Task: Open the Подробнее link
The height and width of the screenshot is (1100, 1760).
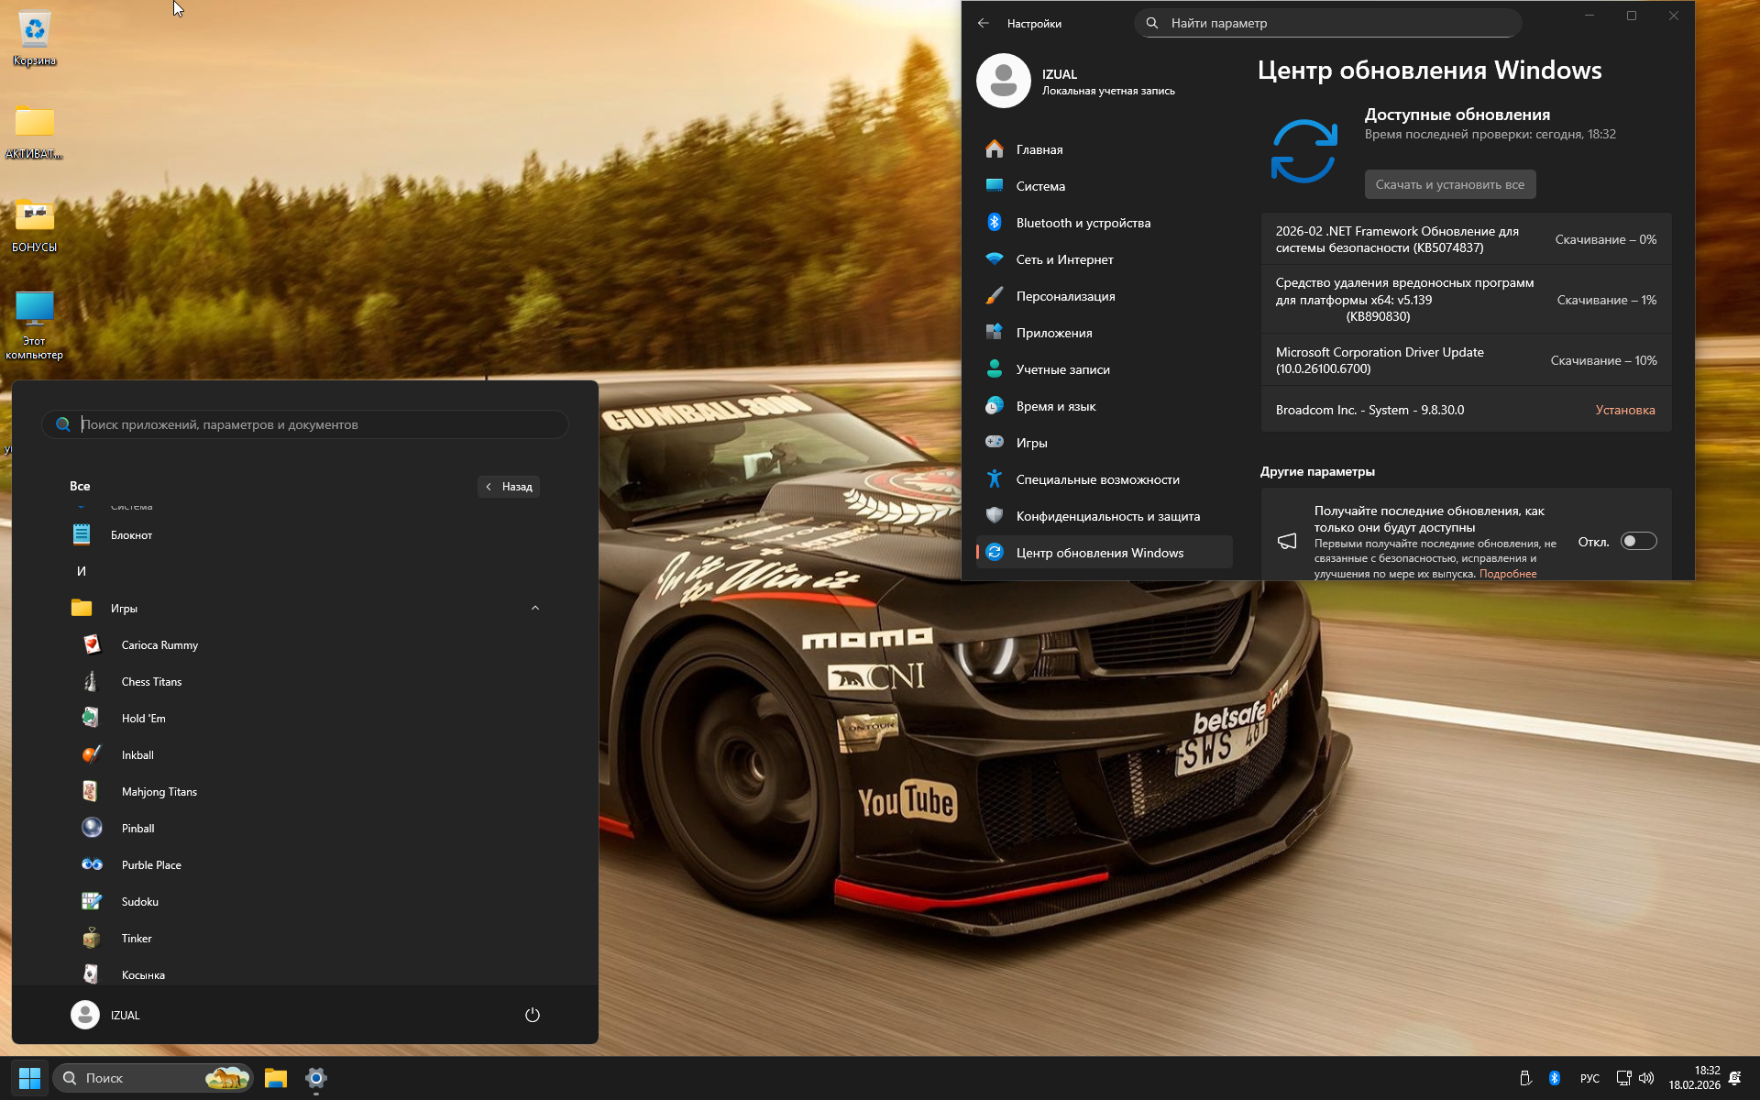Action: coord(1508,574)
